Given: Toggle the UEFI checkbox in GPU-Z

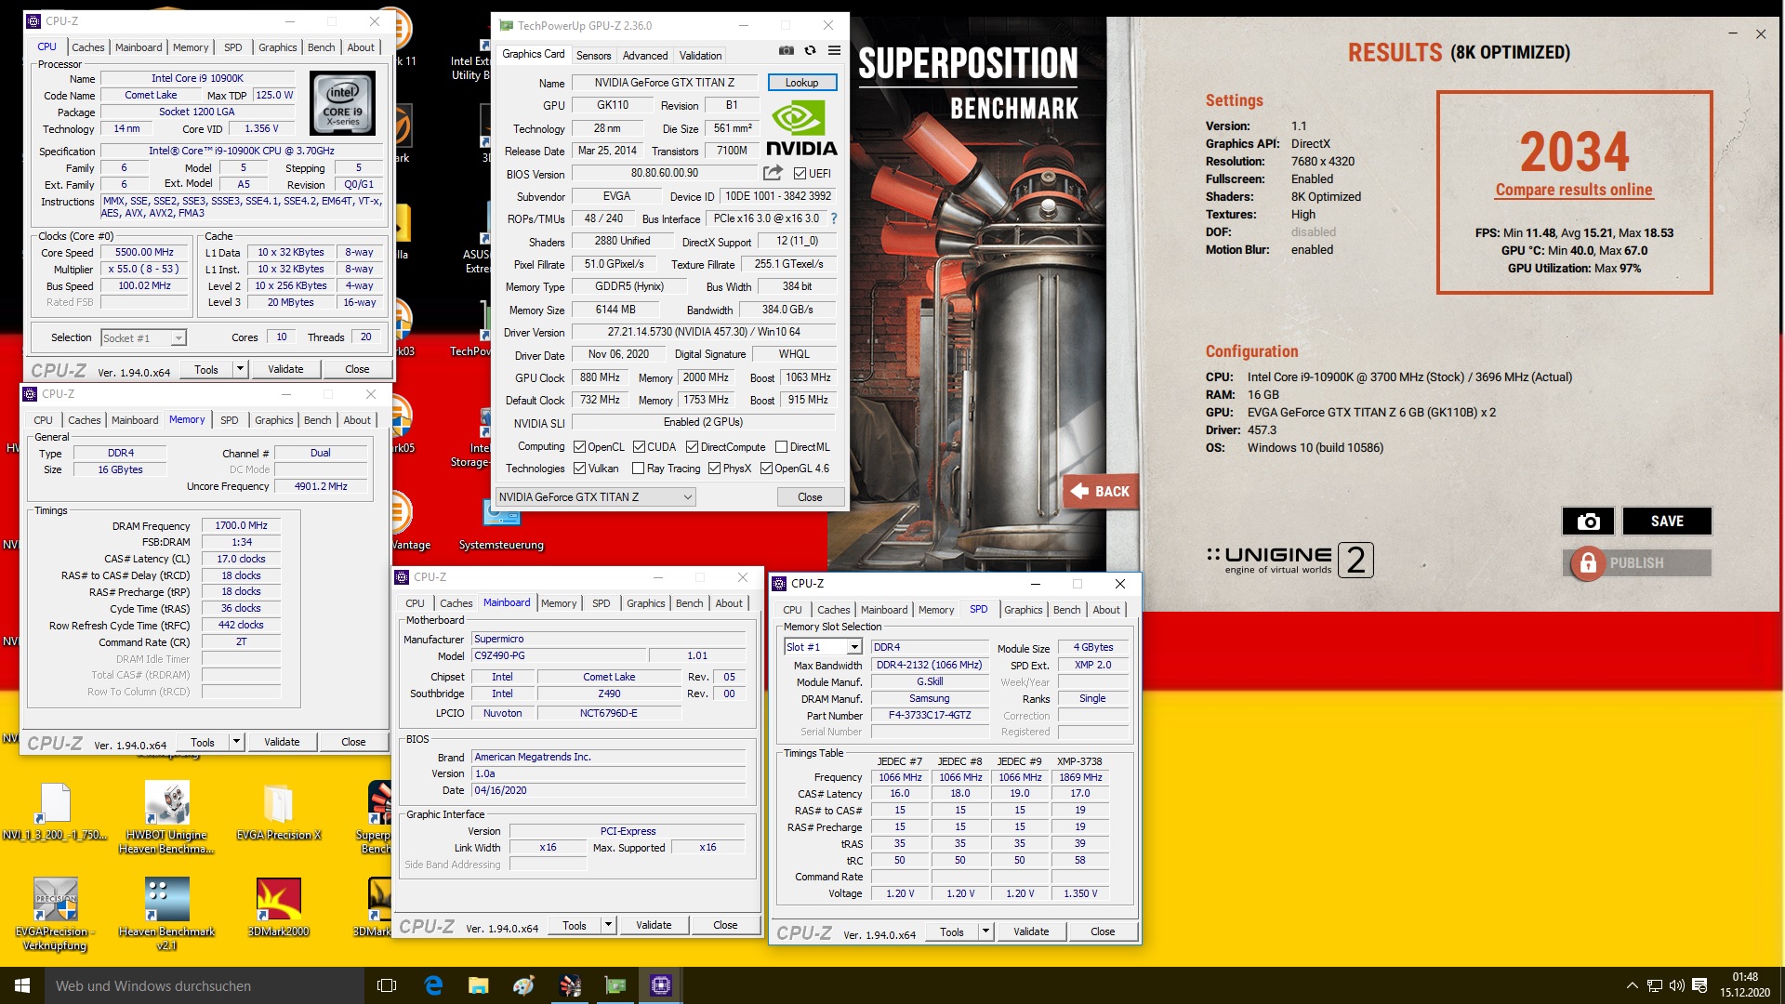Looking at the screenshot, I should pyautogui.click(x=800, y=173).
